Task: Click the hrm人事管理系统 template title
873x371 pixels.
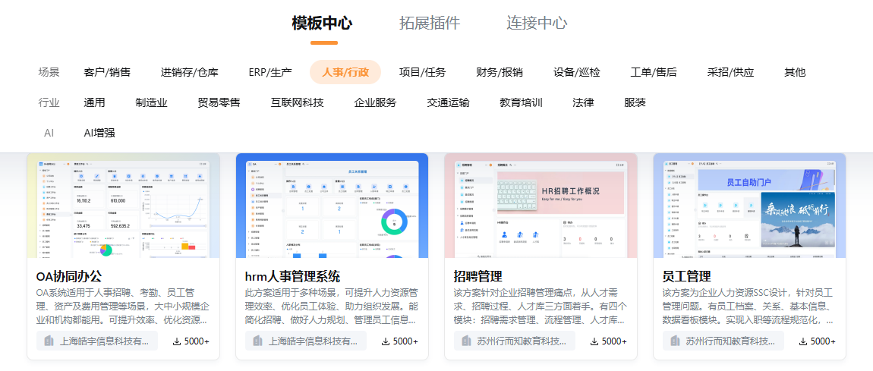Action: coord(292,276)
